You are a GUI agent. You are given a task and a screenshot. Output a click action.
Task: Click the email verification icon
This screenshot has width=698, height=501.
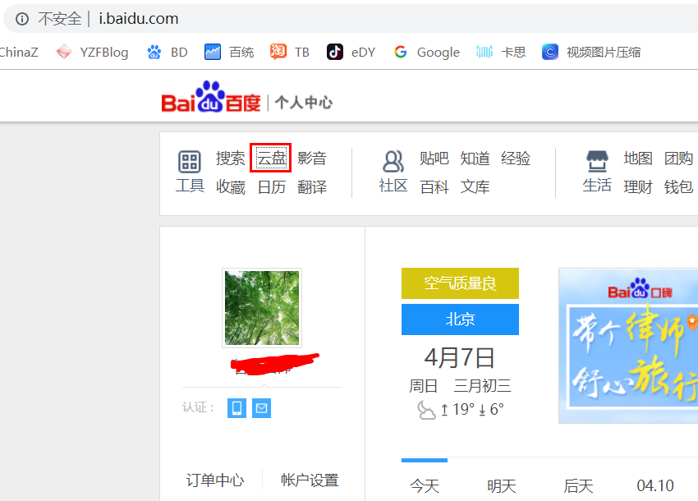[261, 408]
